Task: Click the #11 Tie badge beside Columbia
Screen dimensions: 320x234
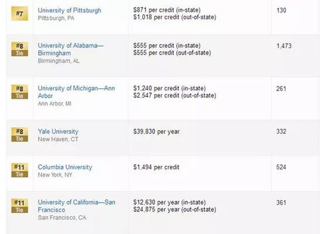Action: (x=20, y=171)
